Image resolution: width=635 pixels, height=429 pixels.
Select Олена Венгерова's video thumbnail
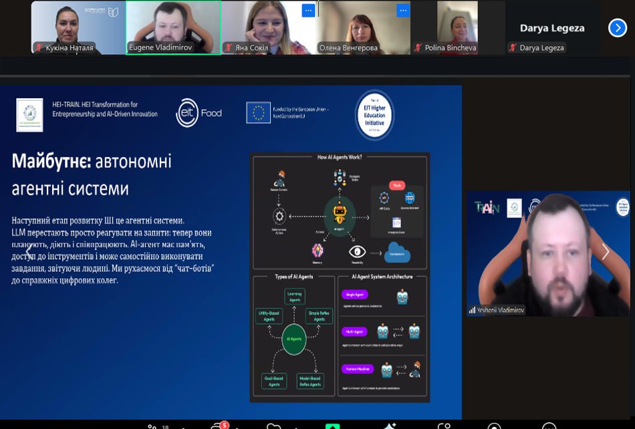pos(363,27)
